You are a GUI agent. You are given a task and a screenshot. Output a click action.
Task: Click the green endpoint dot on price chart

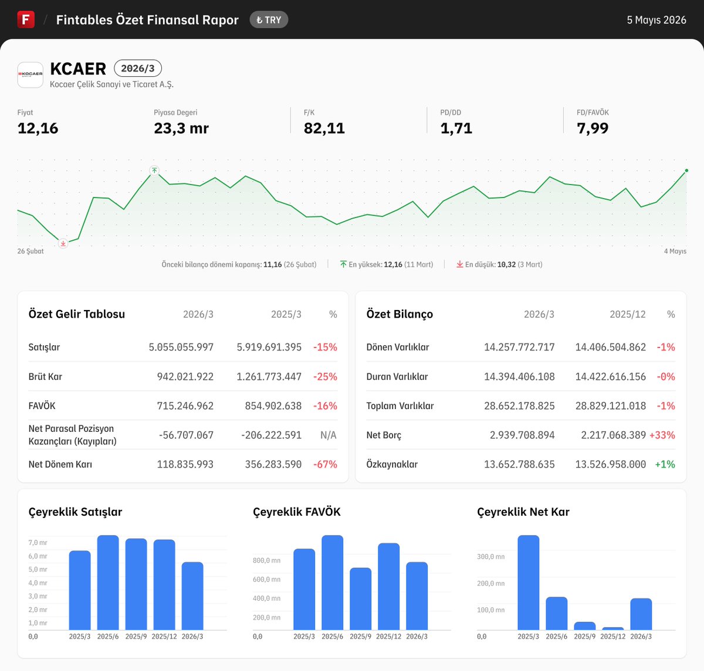pyautogui.click(x=686, y=171)
